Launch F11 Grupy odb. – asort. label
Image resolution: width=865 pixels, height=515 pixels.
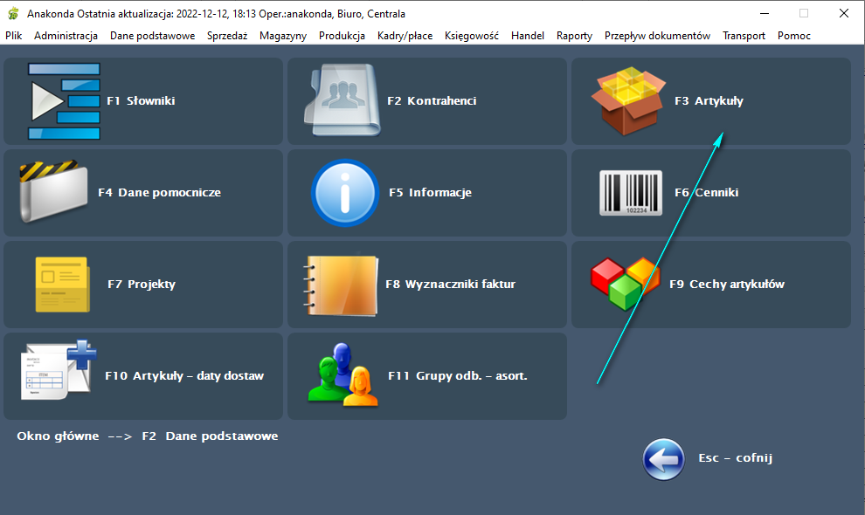click(458, 376)
